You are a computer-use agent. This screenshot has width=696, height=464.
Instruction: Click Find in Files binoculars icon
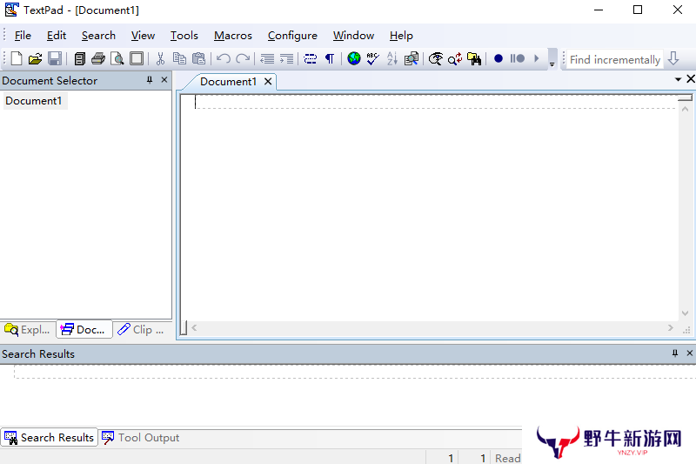pos(473,58)
